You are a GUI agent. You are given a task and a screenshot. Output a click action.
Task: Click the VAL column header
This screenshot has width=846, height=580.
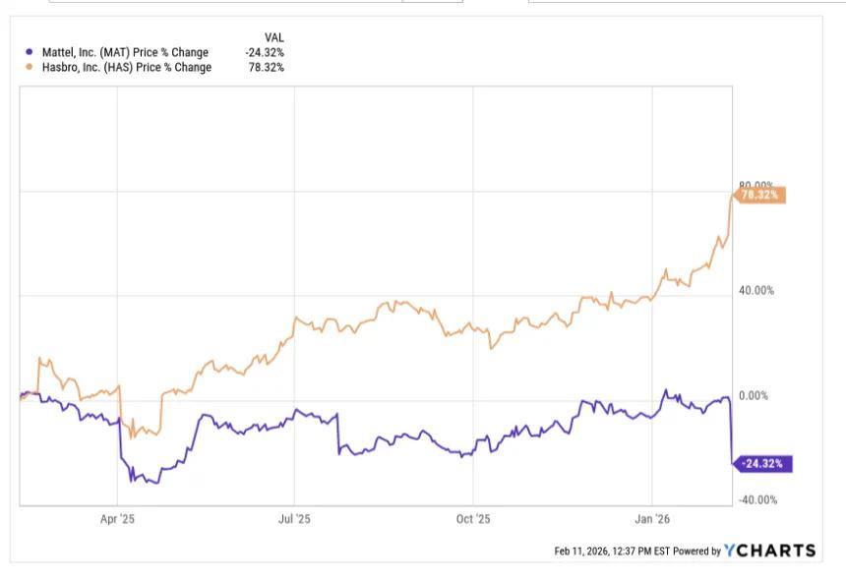point(274,37)
